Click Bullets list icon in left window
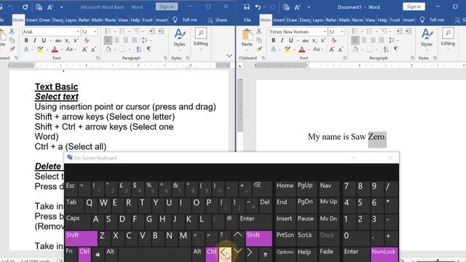The image size is (466, 262). tap(108, 31)
